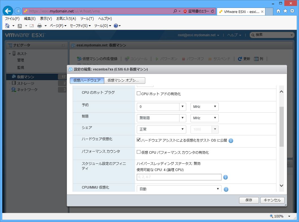Image resolution: width=299 pixels, height=222 pixels.
Task: Switch to the 仮想ハードウェア tab
Action: pos(87,80)
